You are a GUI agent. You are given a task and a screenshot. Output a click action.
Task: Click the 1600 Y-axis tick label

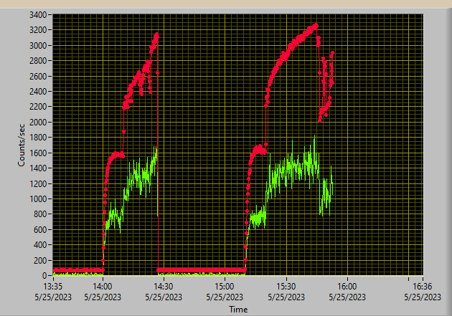click(x=38, y=153)
